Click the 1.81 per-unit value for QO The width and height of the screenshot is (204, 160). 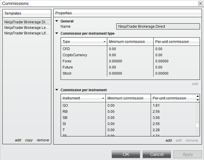pyautogui.click(x=156, y=106)
